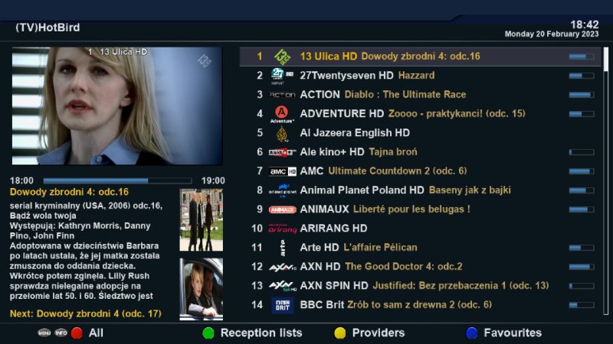
Task: Click programme Tajna broń
Action: [x=393, y=152]
